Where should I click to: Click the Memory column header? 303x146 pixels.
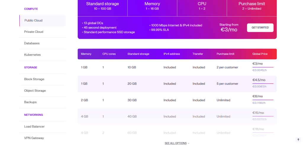coord(86,54)
